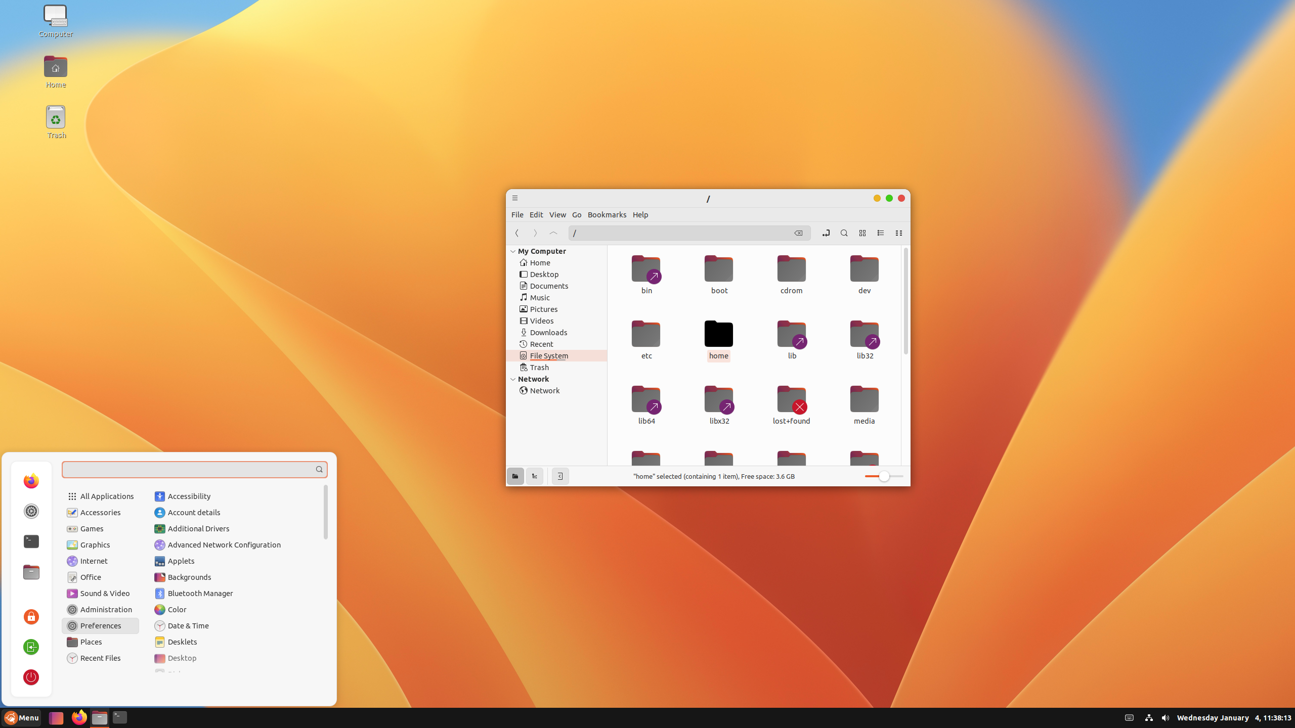
Task: Open the Bookmarks menu
Action: pos(607,215)
